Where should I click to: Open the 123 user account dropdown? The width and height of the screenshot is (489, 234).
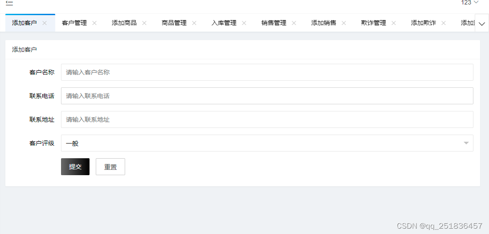pyautogui.click(x=470, y=3)
